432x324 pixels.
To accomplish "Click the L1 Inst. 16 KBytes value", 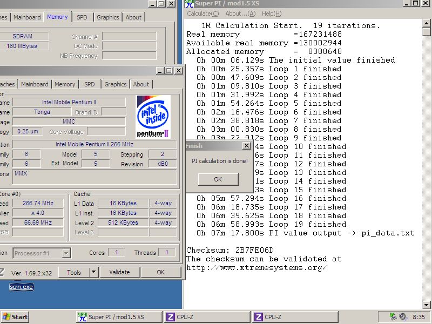I will pos(123,213).
